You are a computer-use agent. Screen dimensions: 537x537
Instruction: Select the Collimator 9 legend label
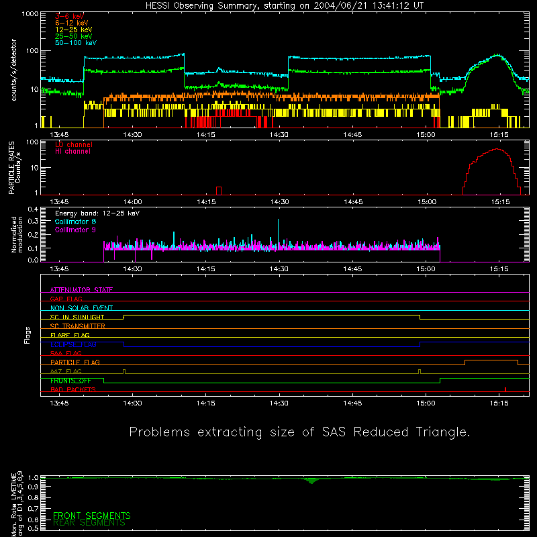tap(75, 230)
